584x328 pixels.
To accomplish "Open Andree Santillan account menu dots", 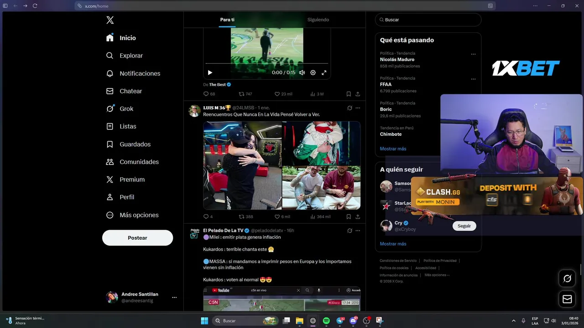I will pyautogui.click(x=174, y=297).
